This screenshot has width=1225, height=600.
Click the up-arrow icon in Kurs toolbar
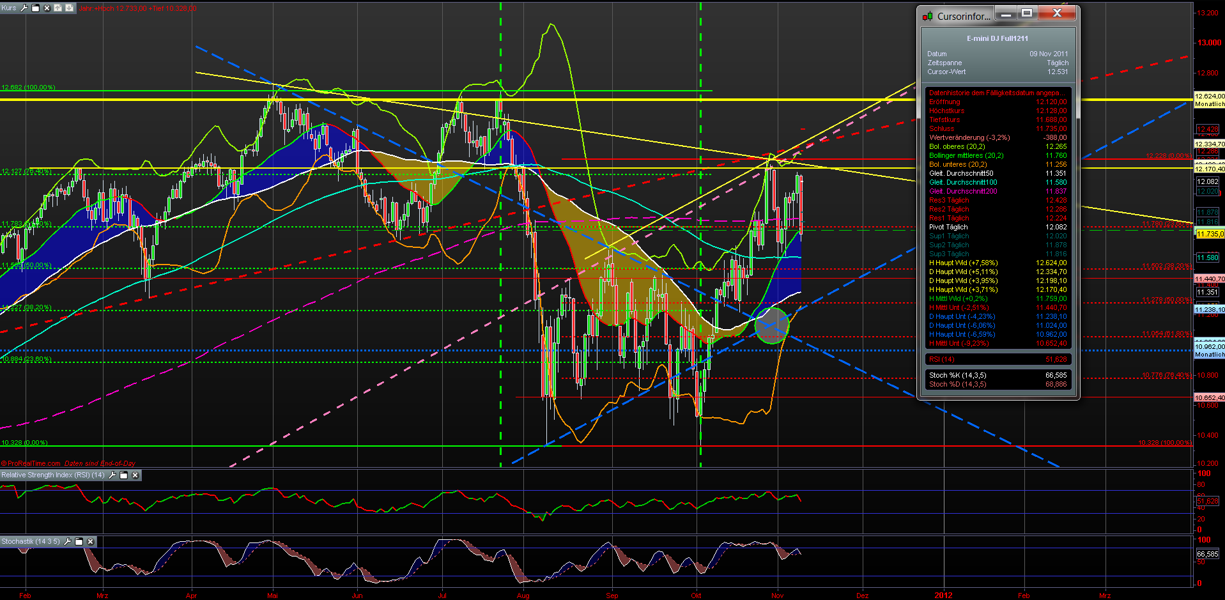click(58, 8)
